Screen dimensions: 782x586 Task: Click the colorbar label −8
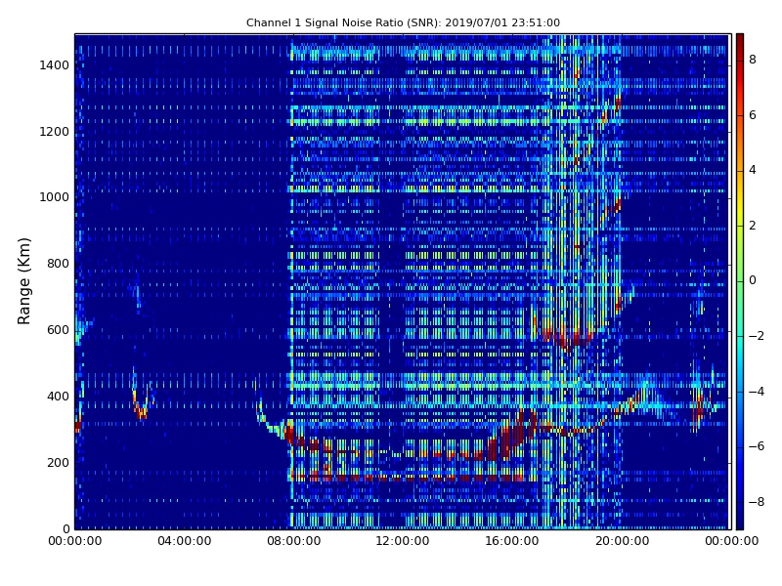[756, 502]
